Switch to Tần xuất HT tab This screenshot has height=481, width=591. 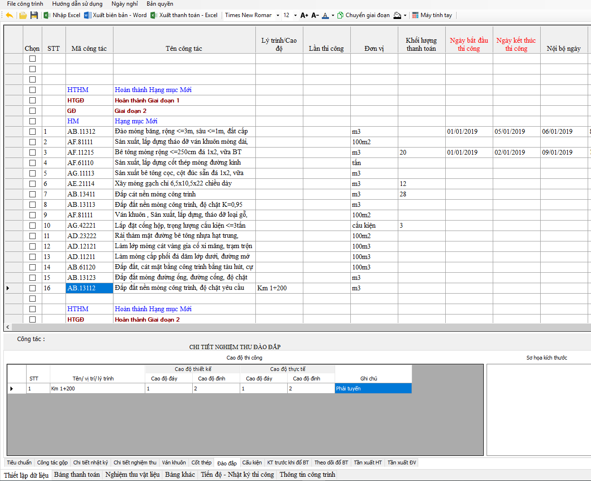click(x=367, y=462)
